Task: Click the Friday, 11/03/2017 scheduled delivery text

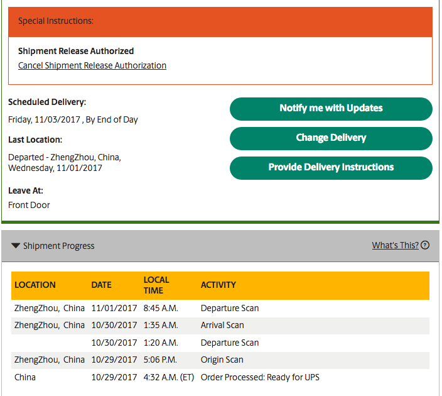Action: point(73,119)
